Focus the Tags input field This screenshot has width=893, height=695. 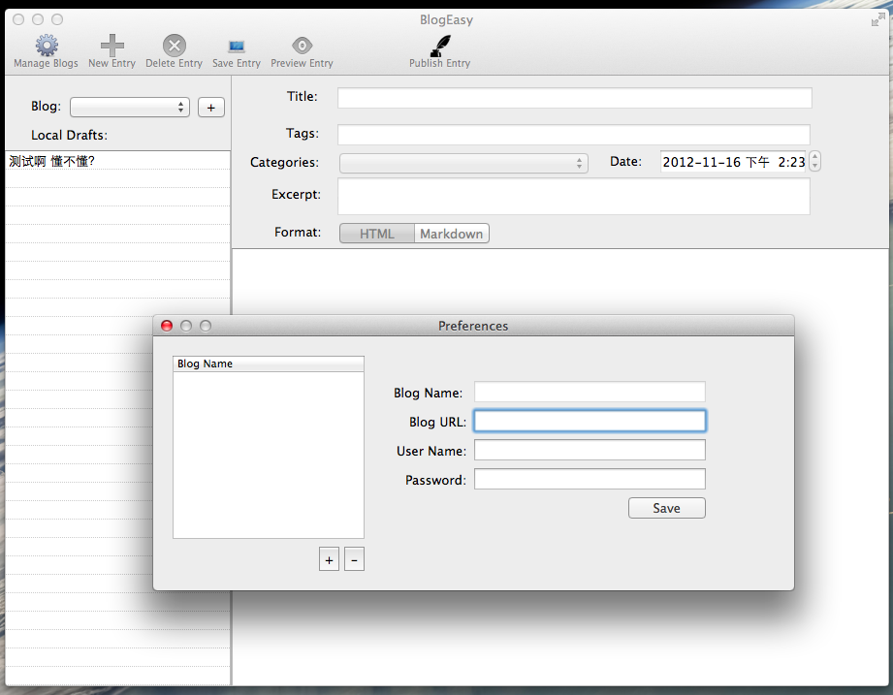pos(573,135)
